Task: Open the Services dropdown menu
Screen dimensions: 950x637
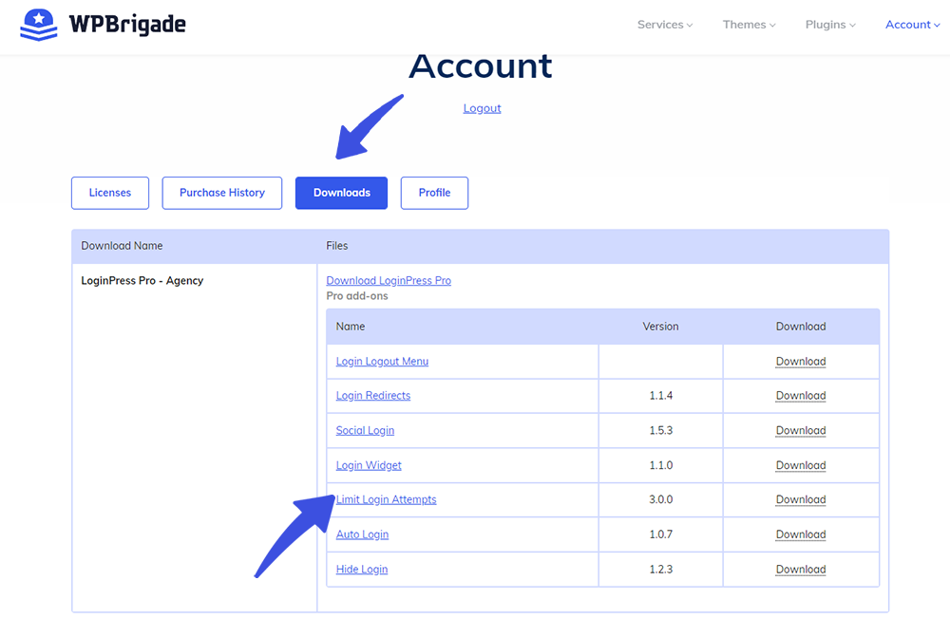Action: pos(665,25)
